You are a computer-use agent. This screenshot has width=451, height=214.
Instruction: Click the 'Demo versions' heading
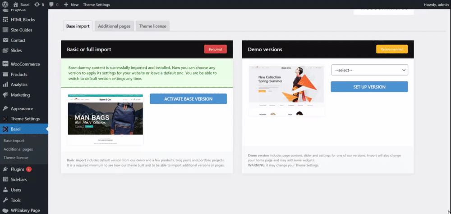(265, 49)
